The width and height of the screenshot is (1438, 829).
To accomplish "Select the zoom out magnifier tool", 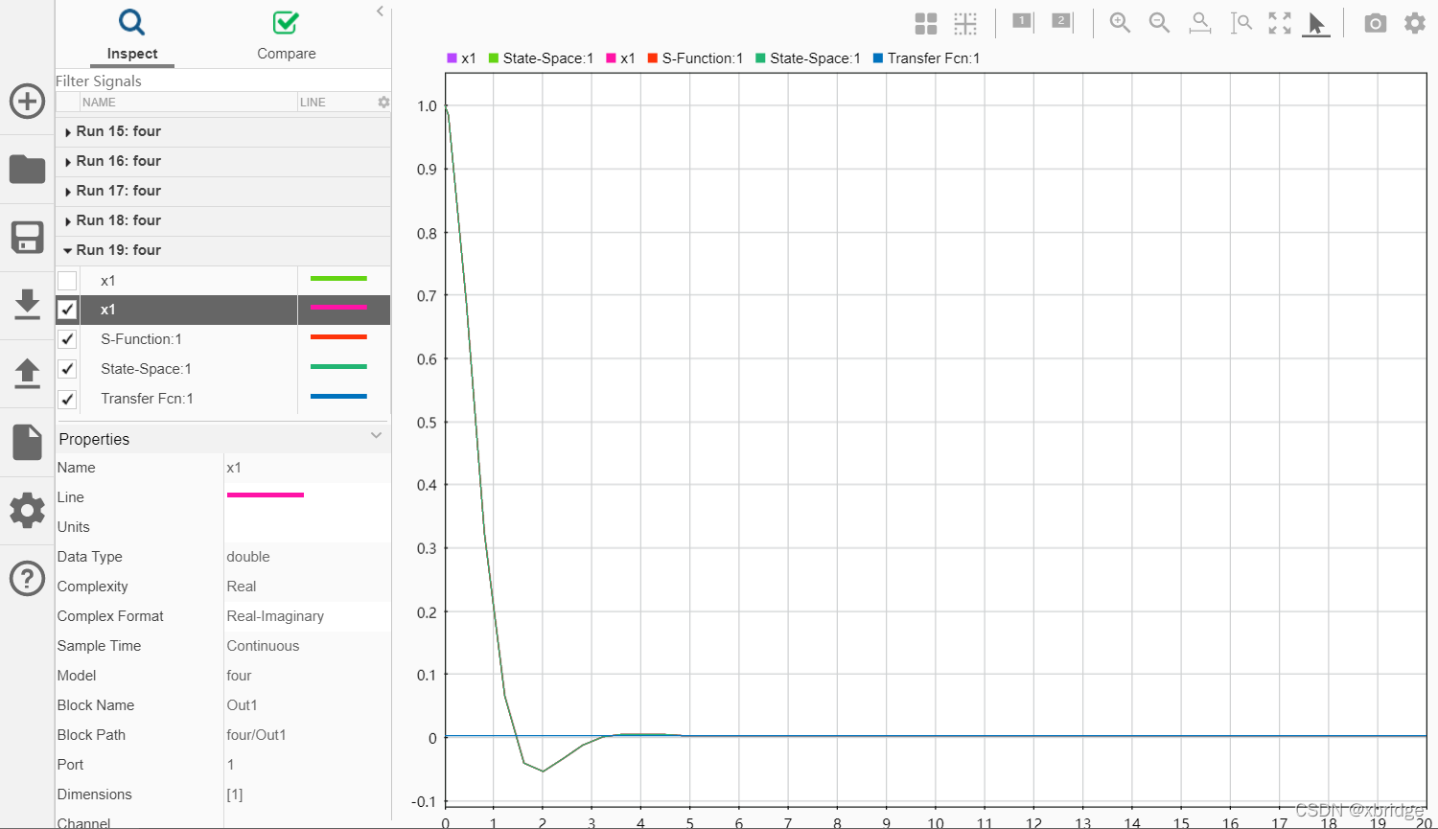I will [x=1159, y=23].
